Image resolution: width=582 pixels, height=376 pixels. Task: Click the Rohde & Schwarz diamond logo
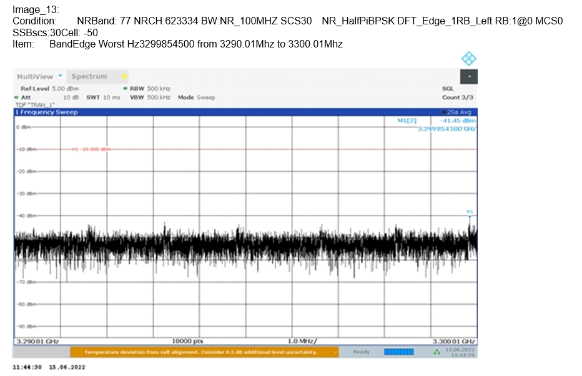pos(468,57)
